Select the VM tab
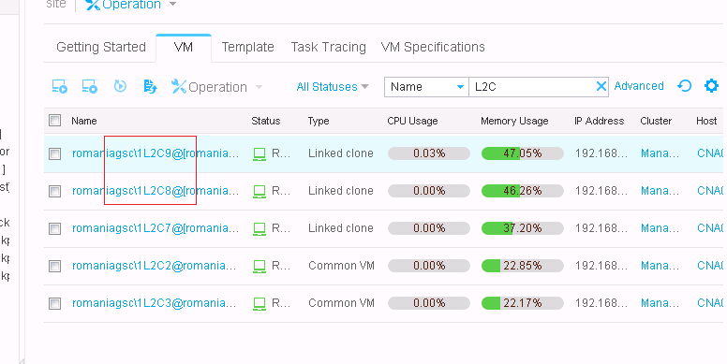This screenshot has height=364, width=727. 183,47
